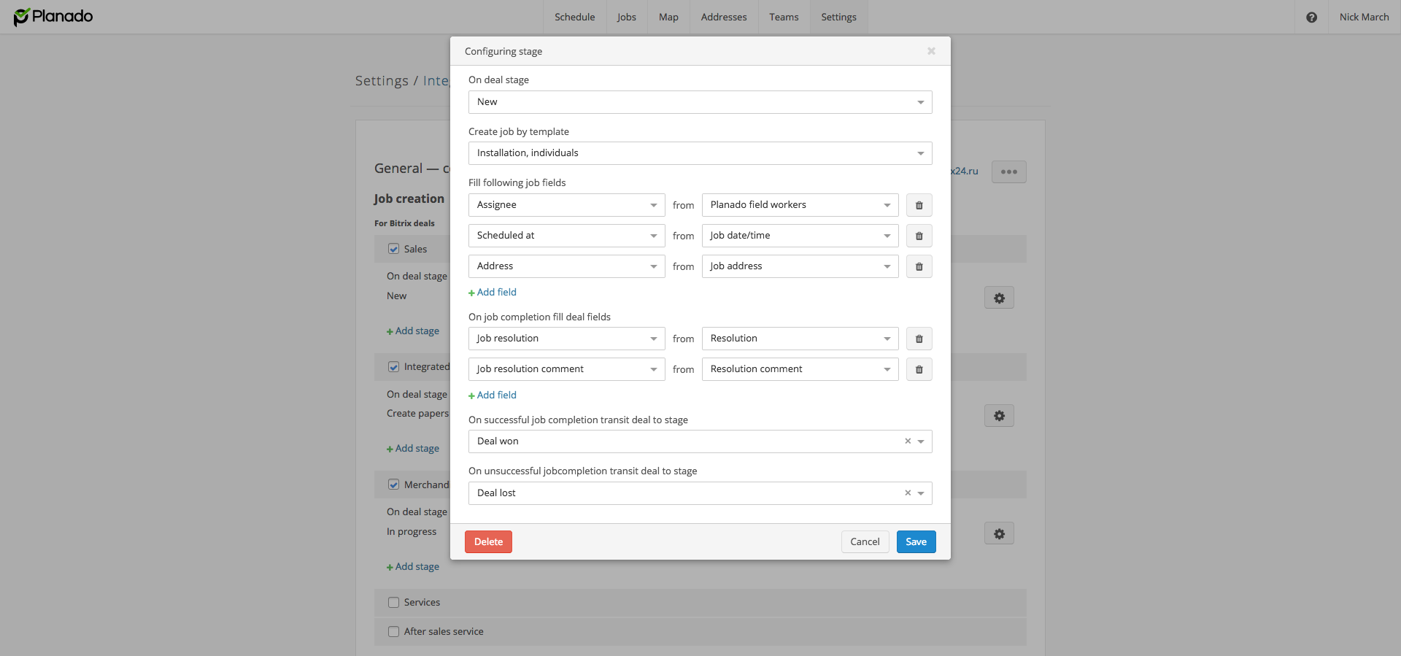Clear the Deal lost stage selection

click(x=908, y=493)
